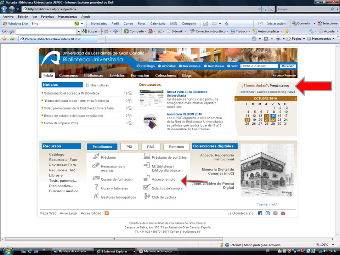340x255 pixels.
Task: Open the Sidewiki dropdown in the Google toolbar
Action: (x=185, y=31)
